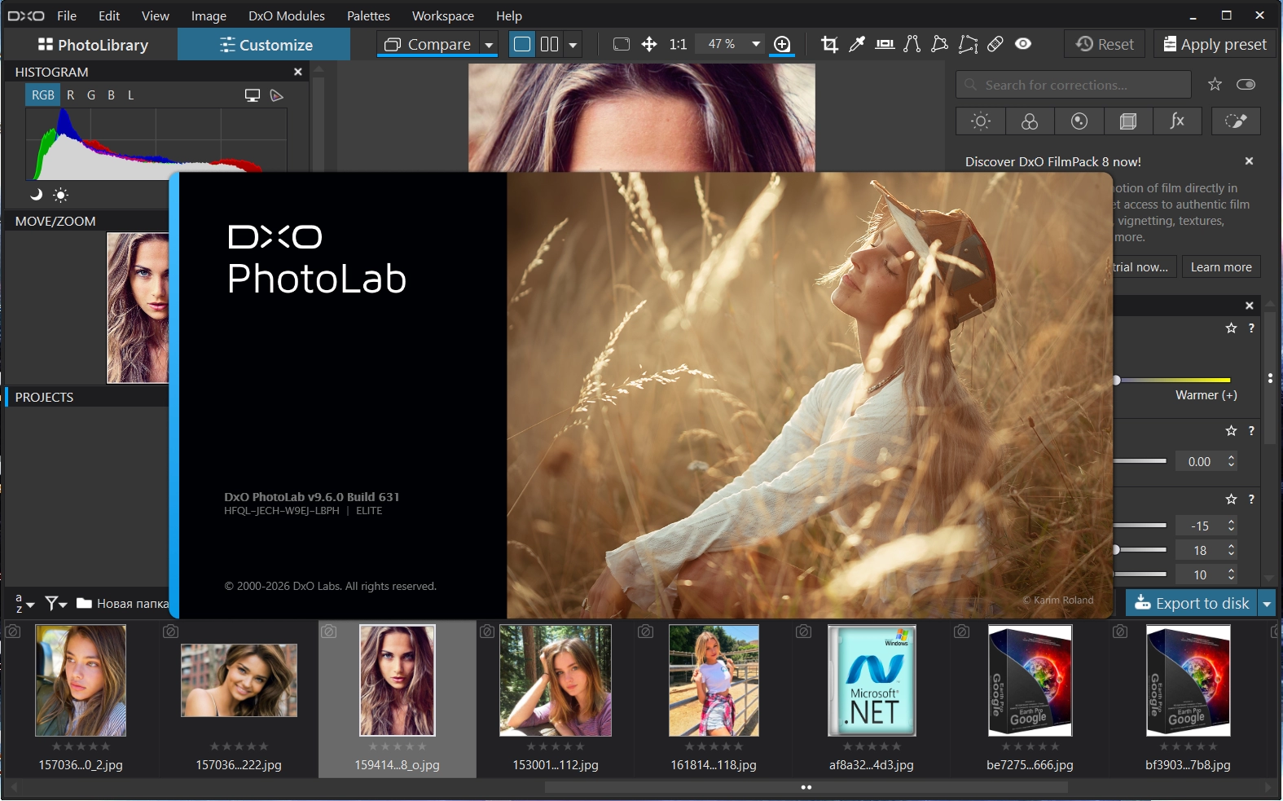Open Local Adjustments brush palette
Image resolution: width=1283 pixels, height=801 pixels.
(1236, 121)
